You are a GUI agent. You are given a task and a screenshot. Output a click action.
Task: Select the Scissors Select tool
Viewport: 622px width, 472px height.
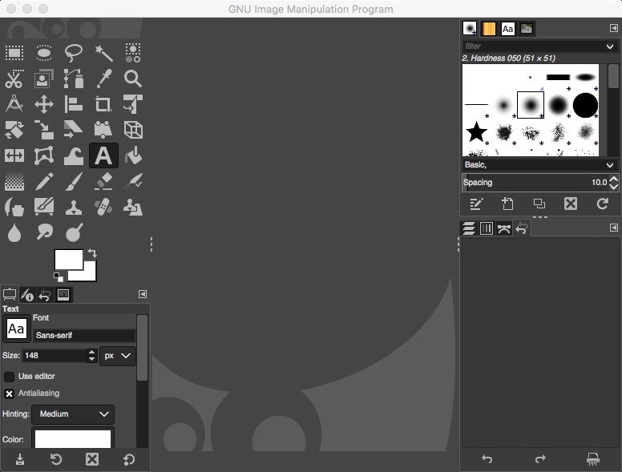(x=14, y=79)
